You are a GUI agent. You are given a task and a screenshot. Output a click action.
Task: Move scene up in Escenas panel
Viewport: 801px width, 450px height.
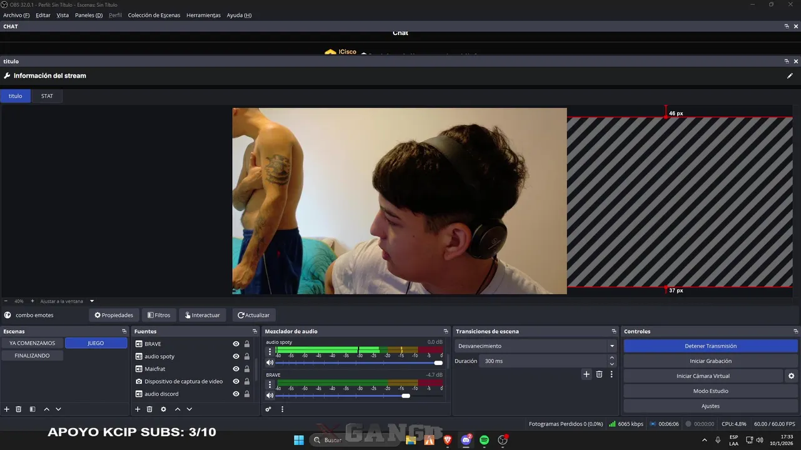tap(46, 409)
